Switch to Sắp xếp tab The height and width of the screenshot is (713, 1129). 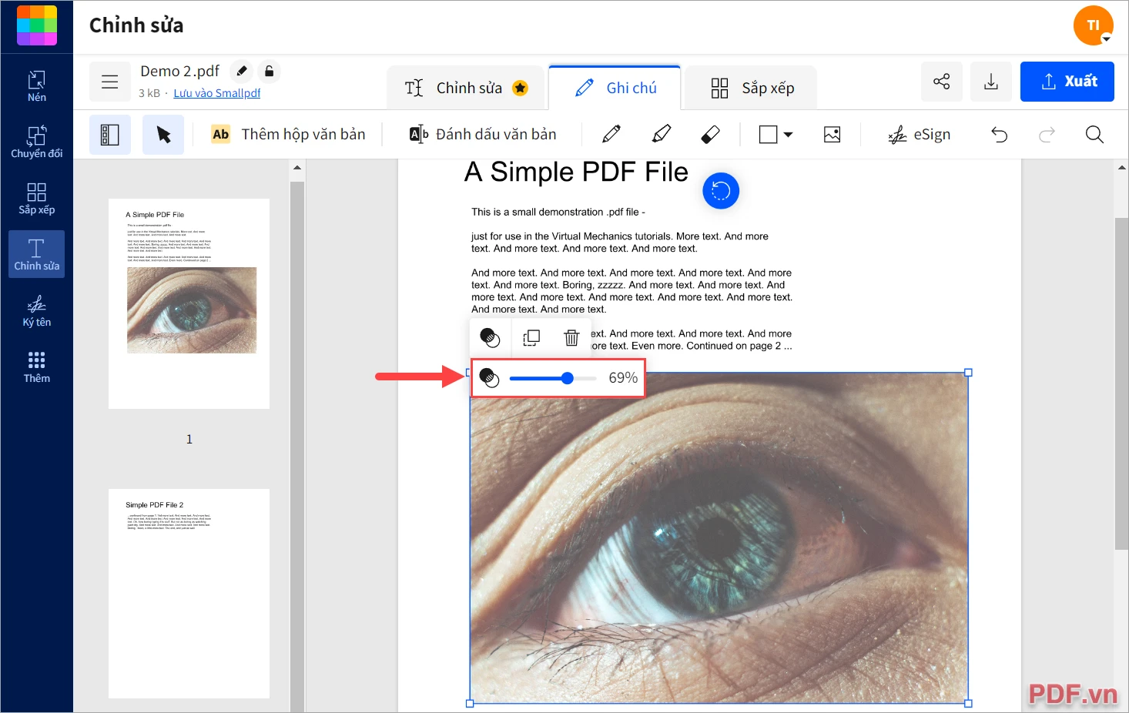coord(751,88)
